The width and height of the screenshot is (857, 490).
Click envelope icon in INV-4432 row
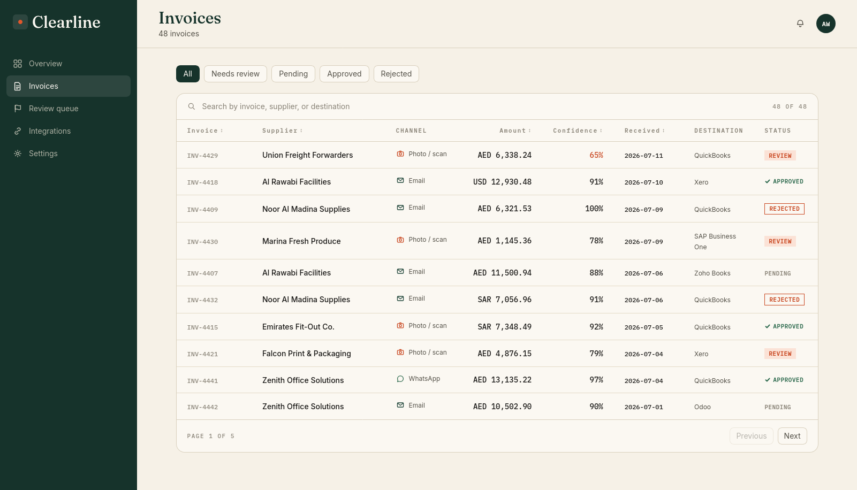pos(400,298)
